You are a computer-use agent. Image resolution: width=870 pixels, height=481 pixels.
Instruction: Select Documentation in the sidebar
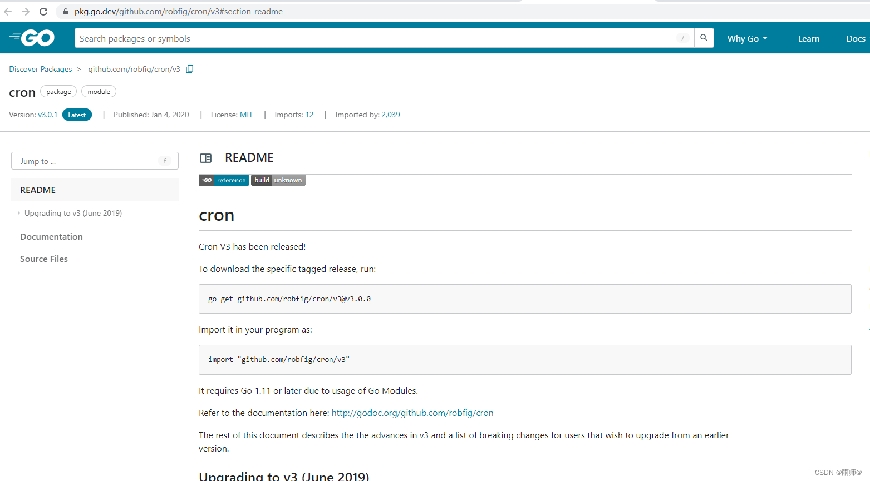[51, 236]
